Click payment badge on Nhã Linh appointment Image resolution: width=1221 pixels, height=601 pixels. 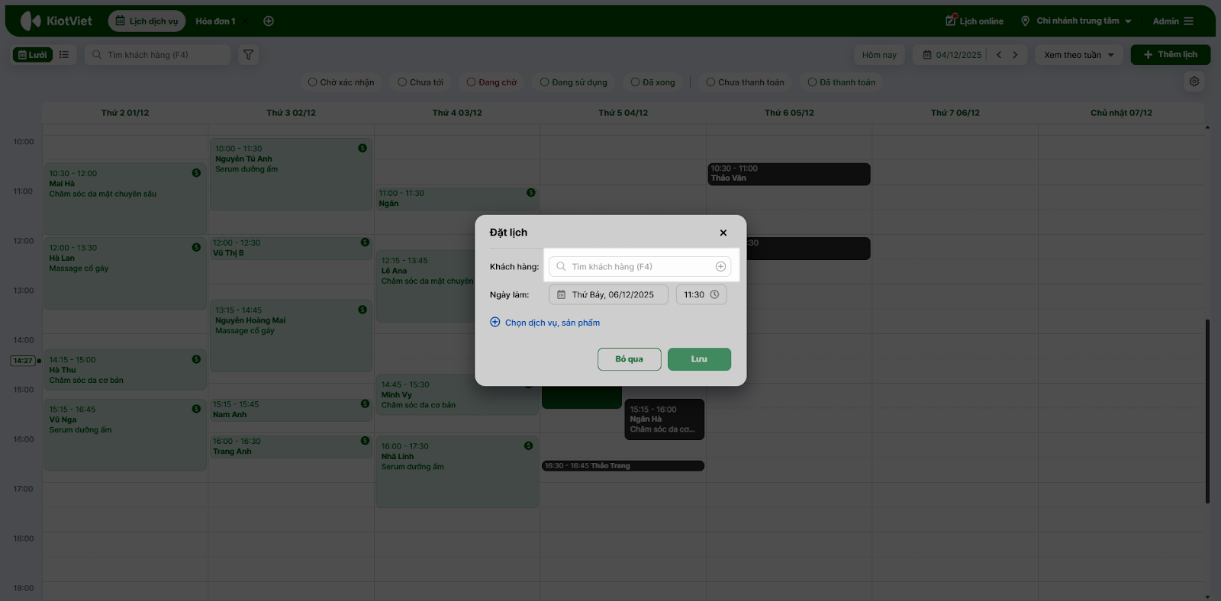[528, 445]
